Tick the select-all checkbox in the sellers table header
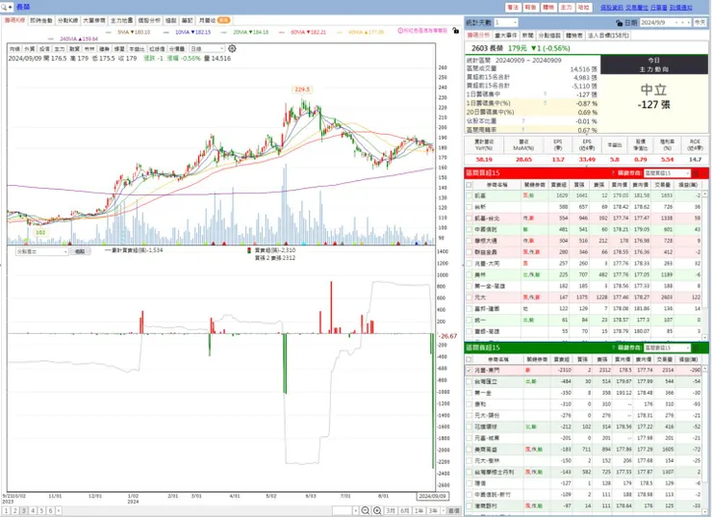 [x=470, y=359]
